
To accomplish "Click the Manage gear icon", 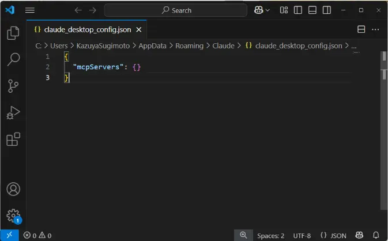I will 13,215.
